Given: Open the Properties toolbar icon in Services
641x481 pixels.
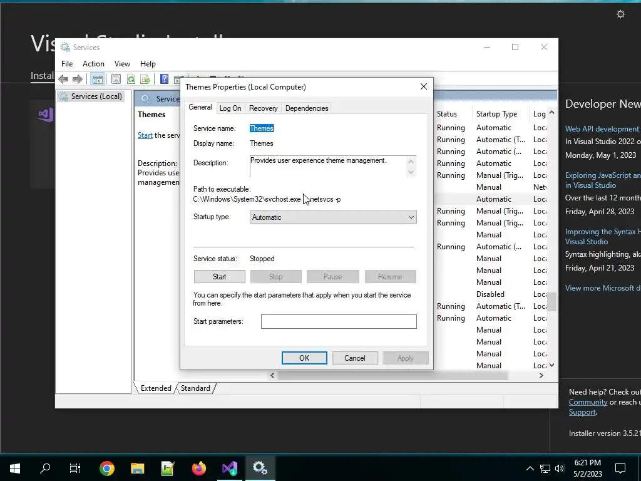Looking at the screenshot, I should 116,79.
